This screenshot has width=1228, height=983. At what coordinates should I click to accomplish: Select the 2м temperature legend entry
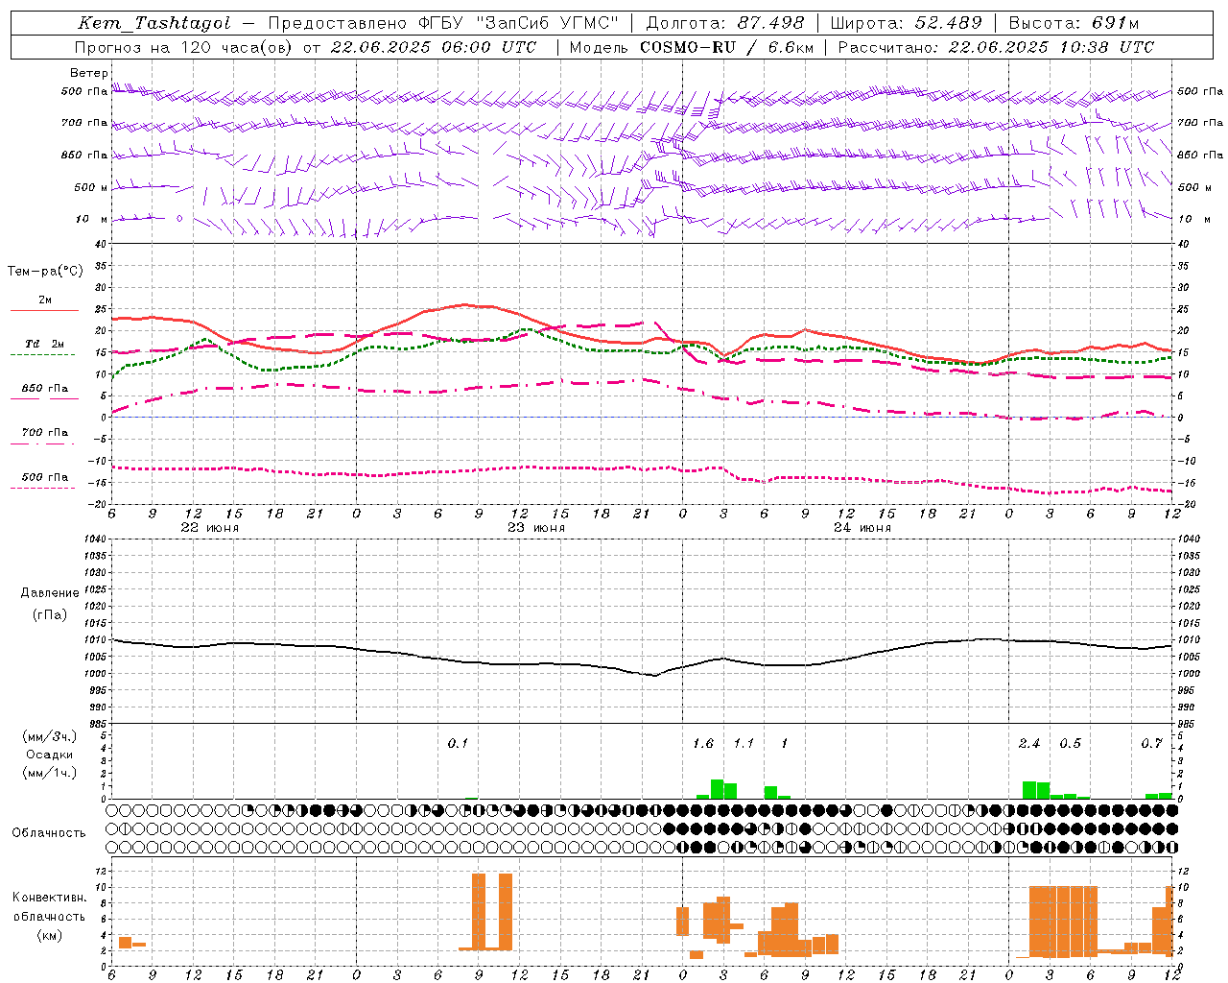45,300
